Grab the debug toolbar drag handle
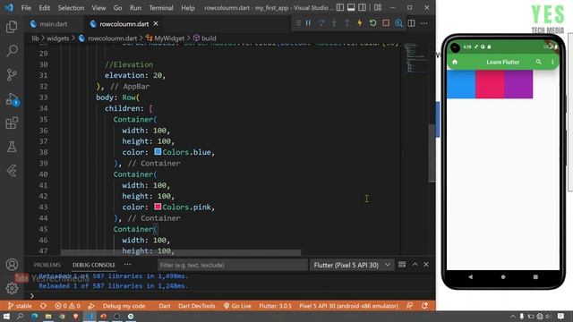 point(298,23)
